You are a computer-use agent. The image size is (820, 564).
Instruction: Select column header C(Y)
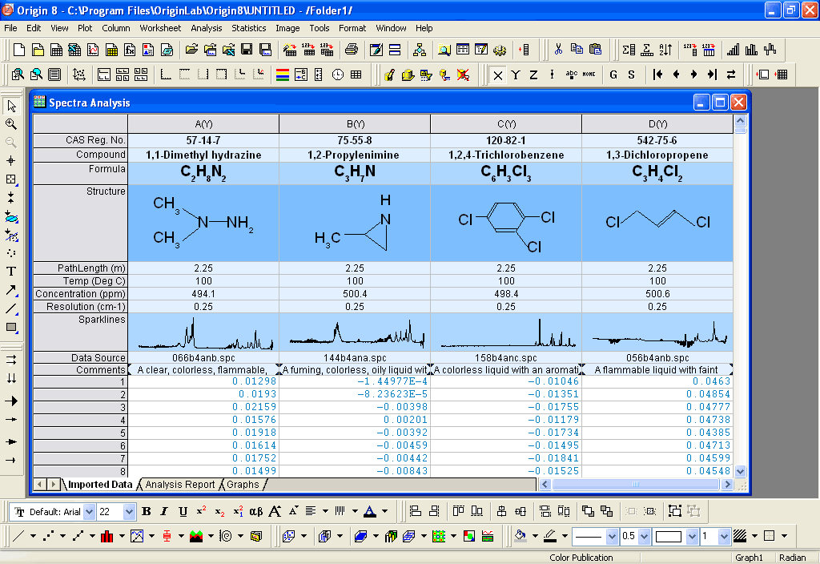pos(506,124)
